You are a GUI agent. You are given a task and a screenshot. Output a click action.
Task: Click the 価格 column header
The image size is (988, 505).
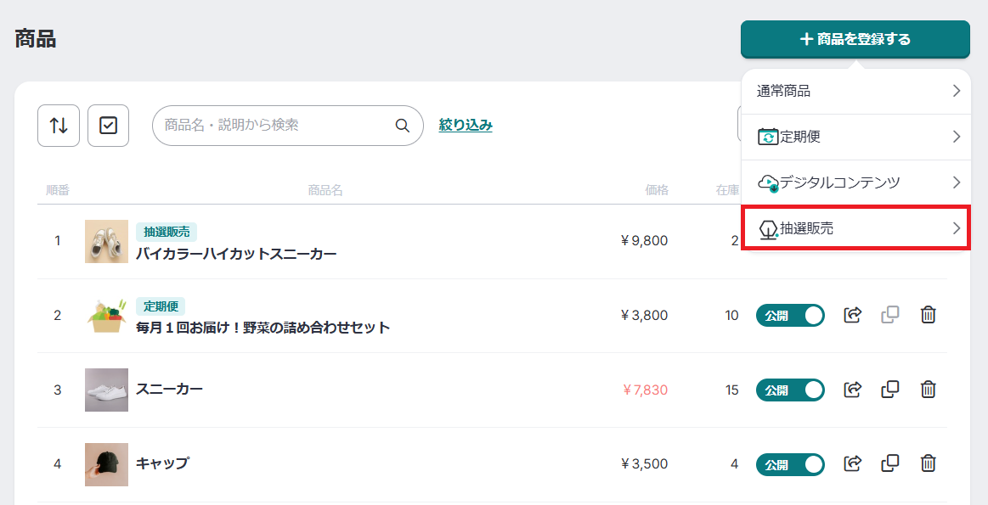click(657, 190)
